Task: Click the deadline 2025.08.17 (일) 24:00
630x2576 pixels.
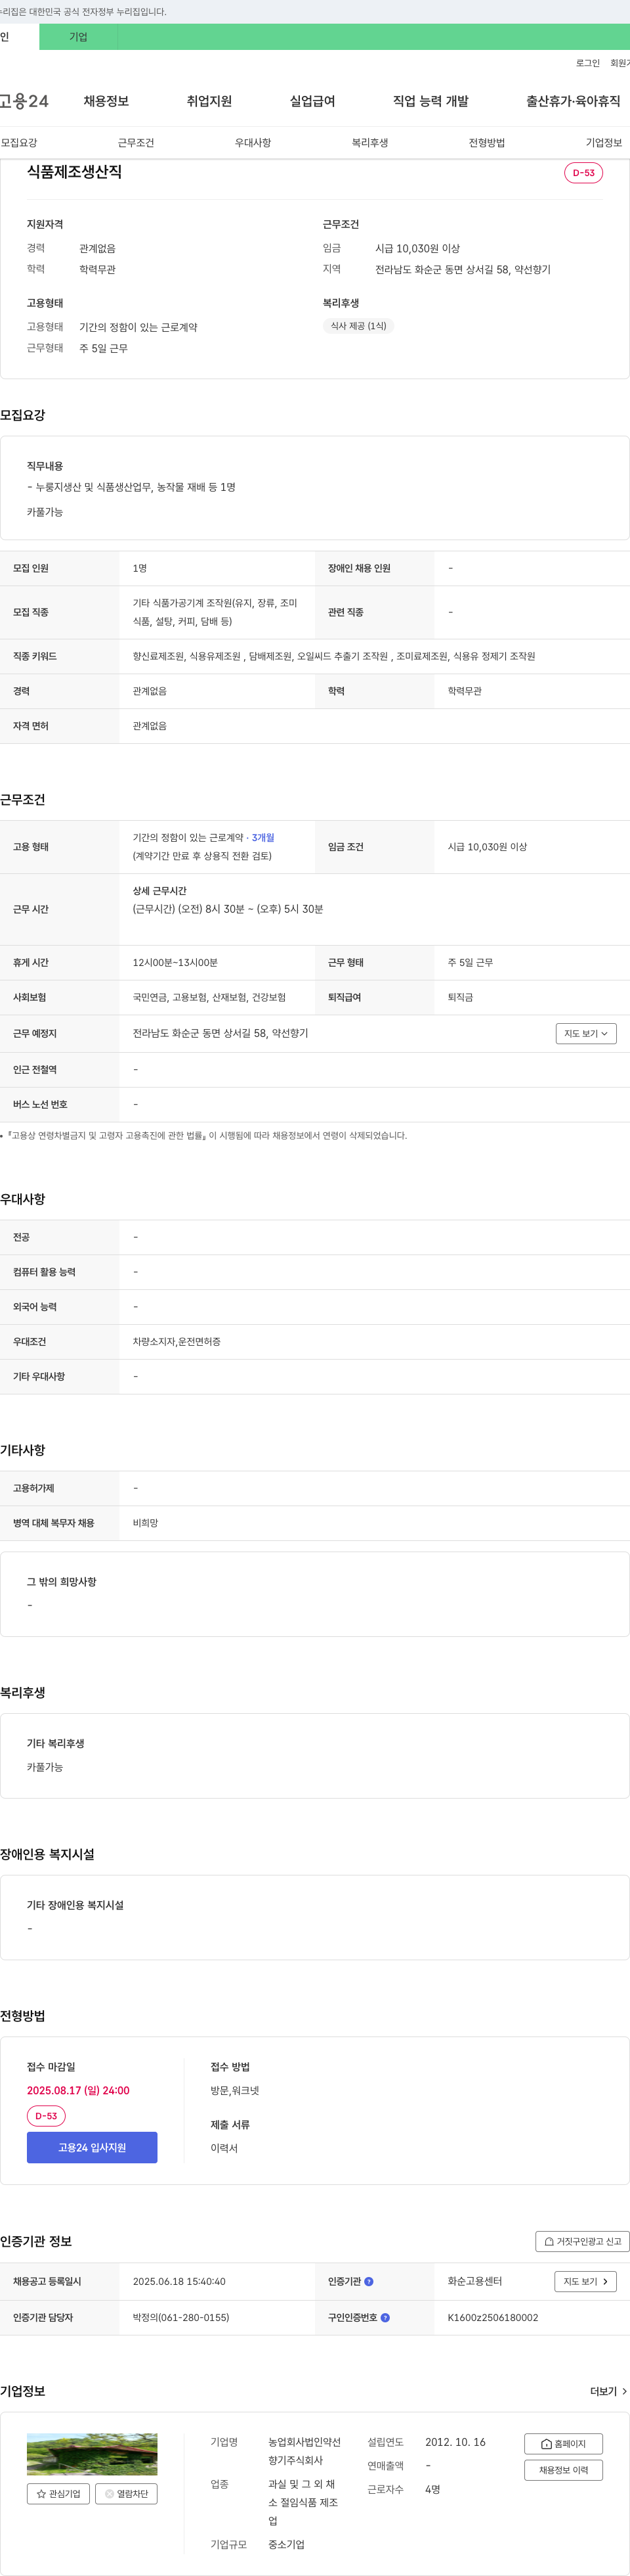Action: coord(78,2091)
